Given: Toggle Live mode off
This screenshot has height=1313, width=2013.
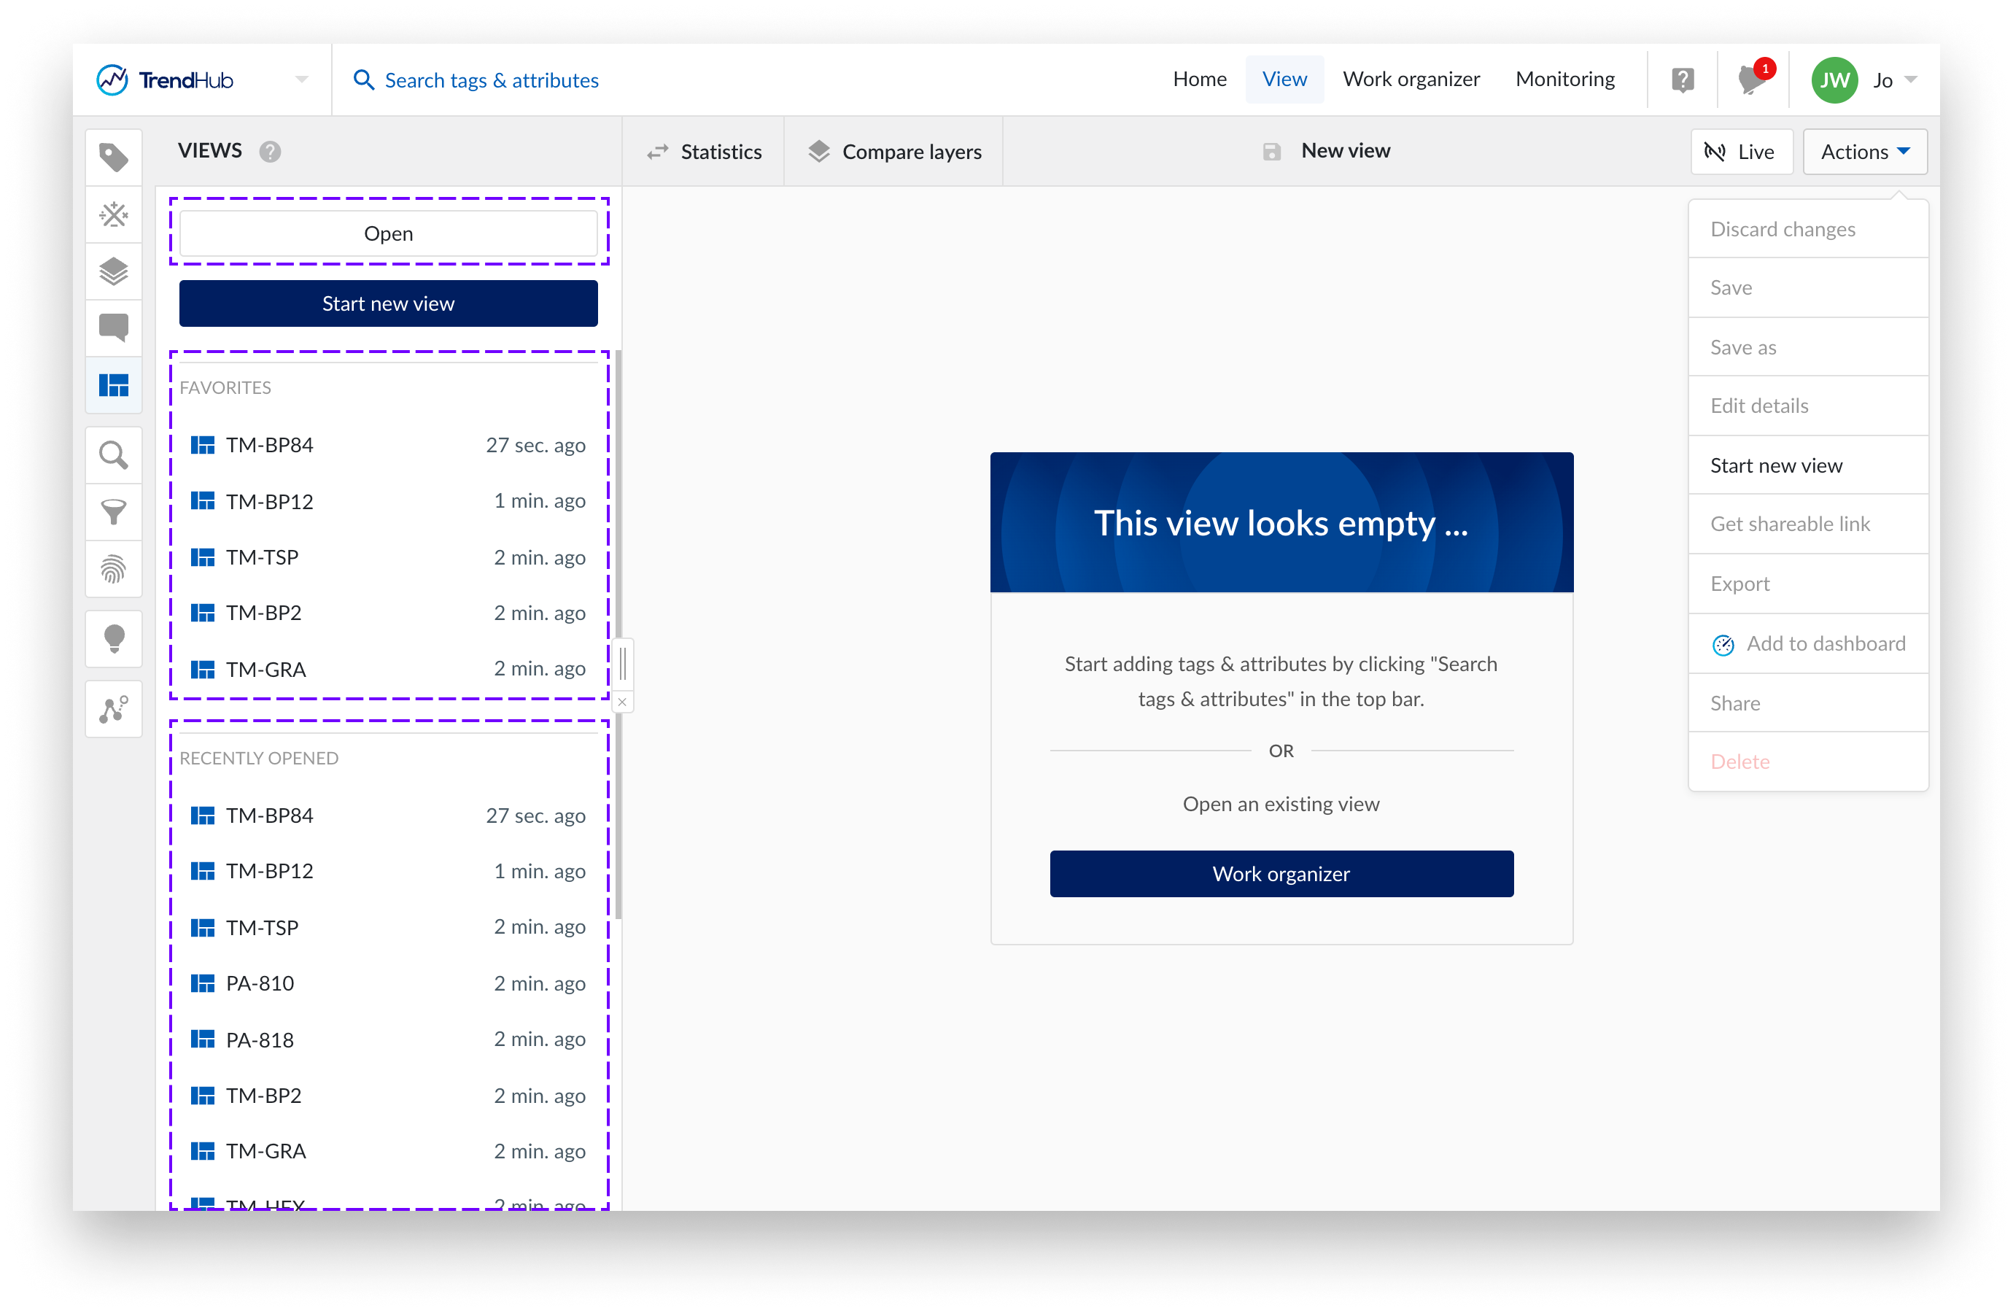Looking at the screenshot, I should click(x=1742, y=152).
